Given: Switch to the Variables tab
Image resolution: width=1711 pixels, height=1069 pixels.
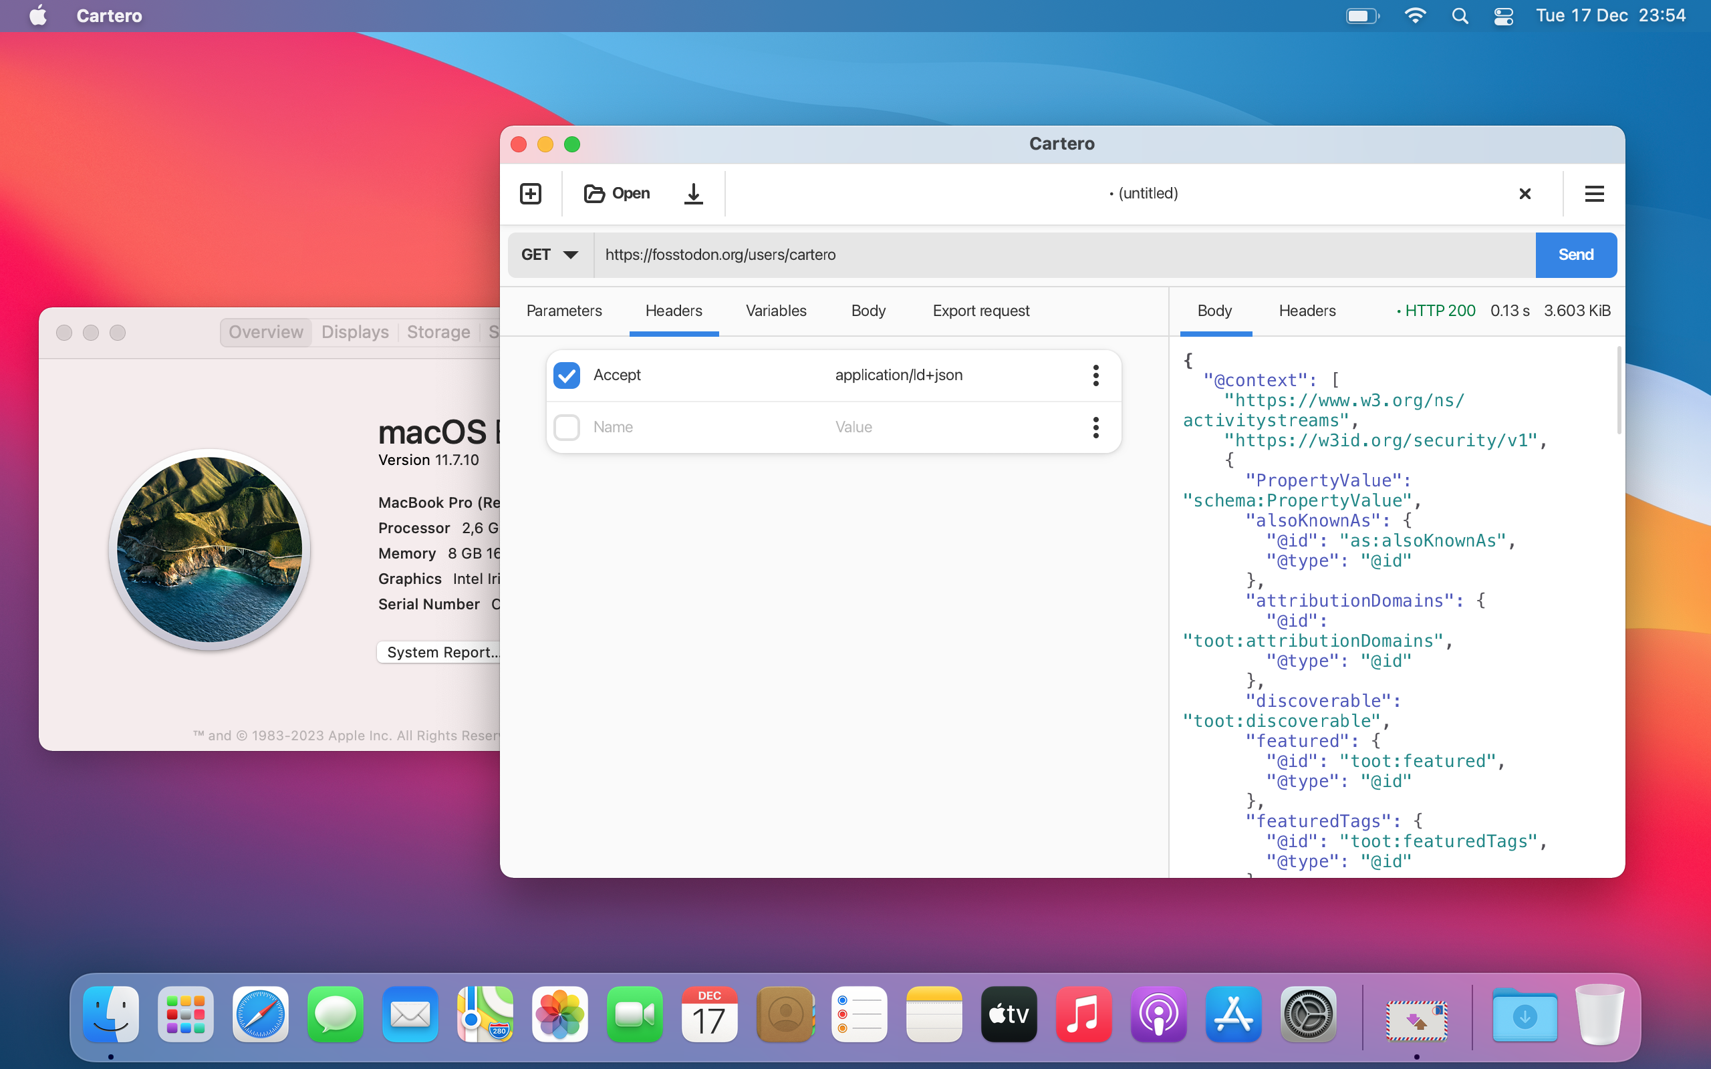Looking at the screenshot, I should (x=775, y=311).
